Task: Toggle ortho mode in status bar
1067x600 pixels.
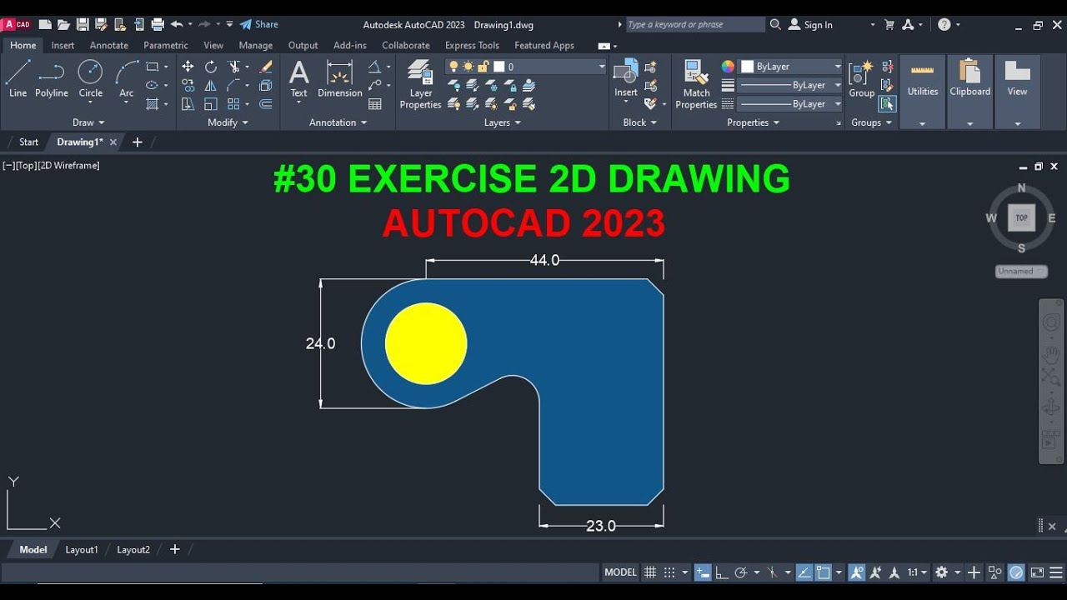Action: pos(721,572)
